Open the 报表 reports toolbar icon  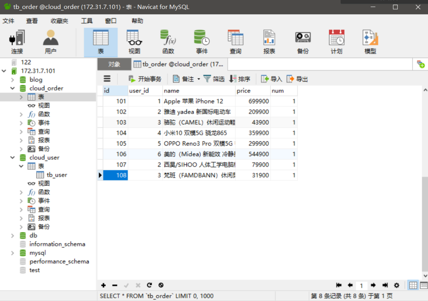pos(269,42)
